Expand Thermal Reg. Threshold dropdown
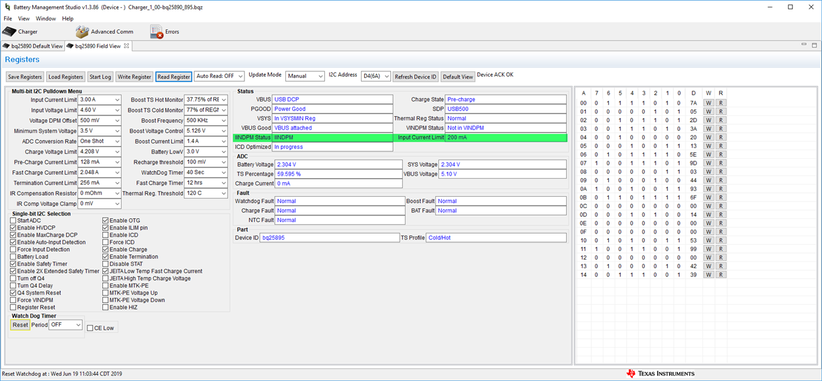822x381 pixels. (207, 194)
